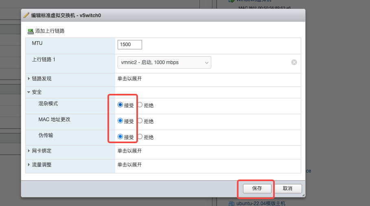370x206 pixels.
Task: Click the ubuntu-22.04 VM icon
Action: click(231, 203)
